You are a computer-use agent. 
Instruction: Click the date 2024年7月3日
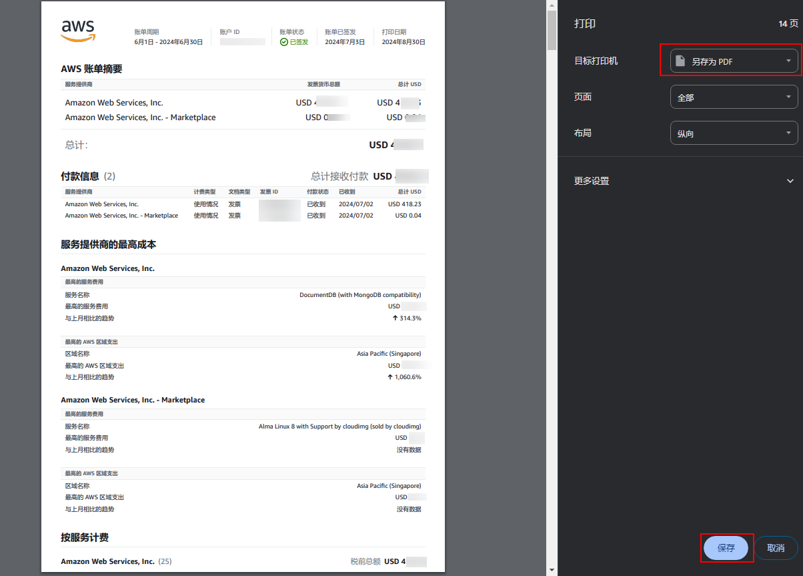pos(345,42)
